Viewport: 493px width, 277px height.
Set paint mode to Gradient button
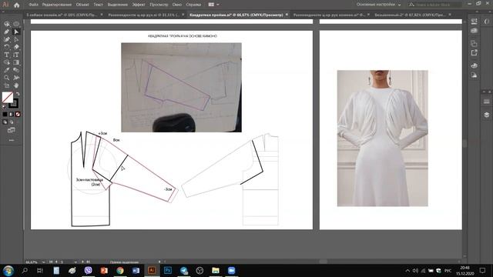point(12,115)
